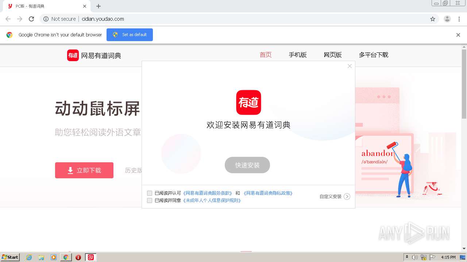This screenshot has height=262, width=467.
Task: Open the 《网易有道词典服务条款》 link
Action: tap(207, 193)
